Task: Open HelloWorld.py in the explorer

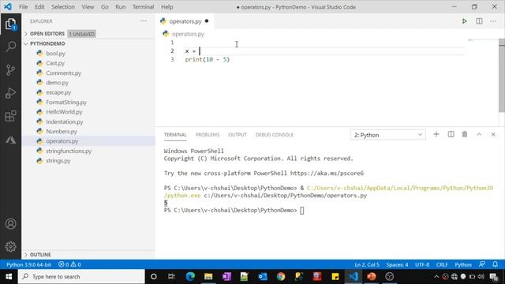Action: (x=64, y=112)
